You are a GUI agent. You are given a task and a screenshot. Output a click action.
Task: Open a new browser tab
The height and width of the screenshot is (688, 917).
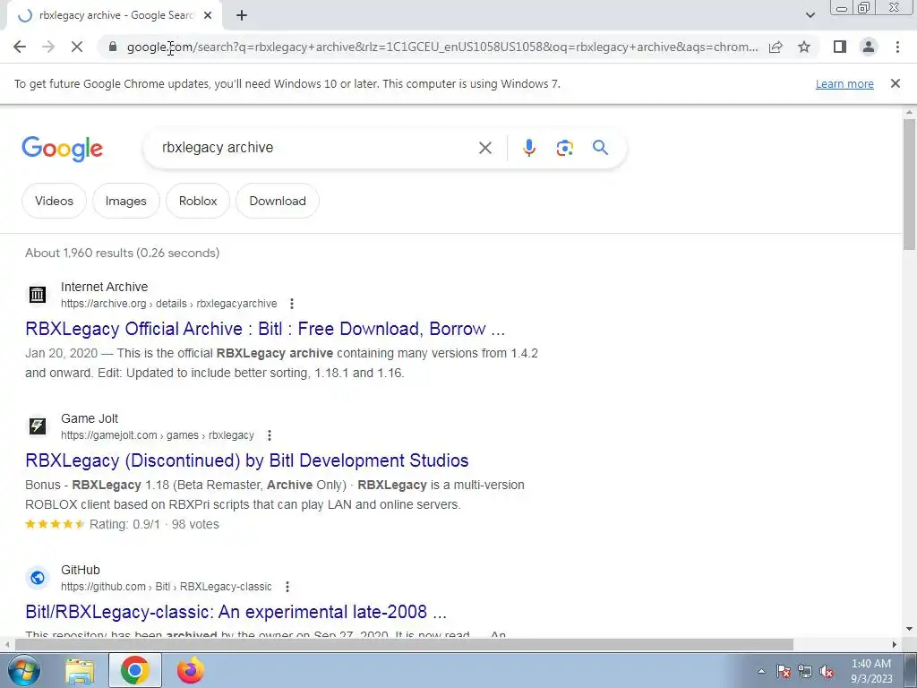pos(242,15)
